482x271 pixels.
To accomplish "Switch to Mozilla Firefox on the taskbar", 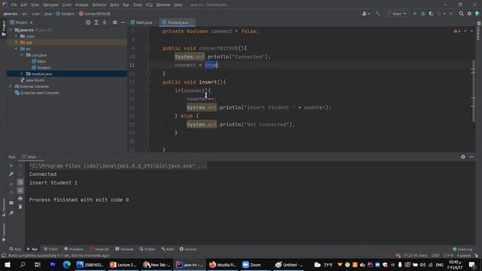I will [x=222, y=264].
